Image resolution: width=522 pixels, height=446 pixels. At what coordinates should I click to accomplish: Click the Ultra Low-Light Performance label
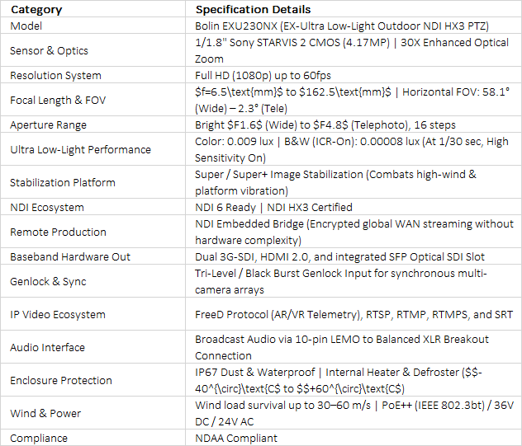point(93,149)
